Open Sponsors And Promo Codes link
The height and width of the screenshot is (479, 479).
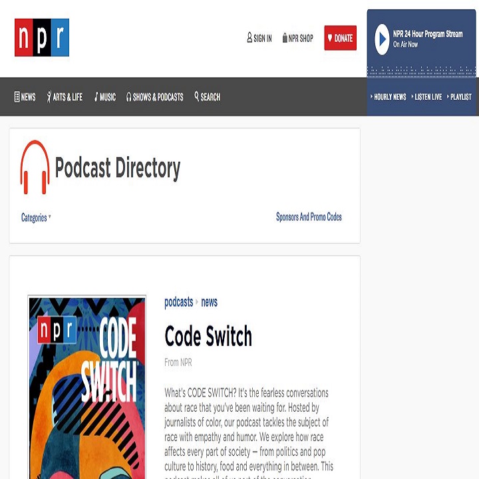pyautogui.click(x=309, y=217)
